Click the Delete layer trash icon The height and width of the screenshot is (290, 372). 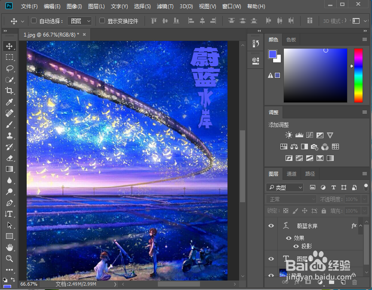(354, 282)
